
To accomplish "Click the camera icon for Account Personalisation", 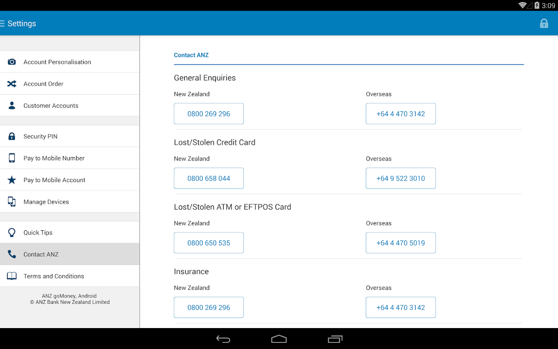I will 12,62.
